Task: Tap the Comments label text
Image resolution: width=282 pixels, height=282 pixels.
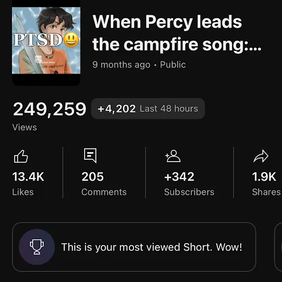Action: (104, 192)
